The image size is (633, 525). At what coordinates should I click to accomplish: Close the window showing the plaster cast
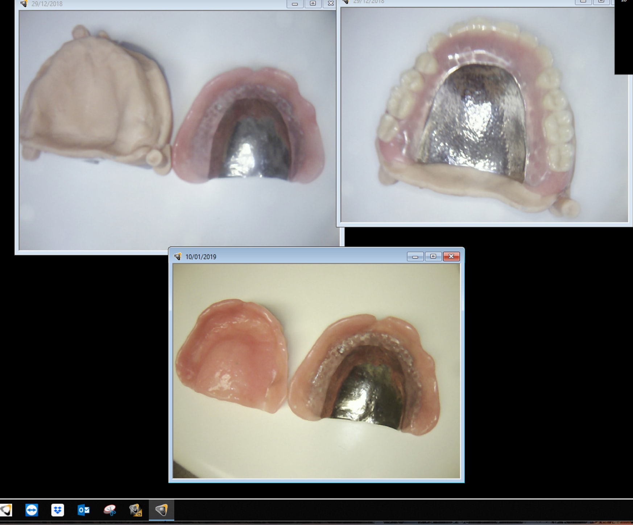330,4
